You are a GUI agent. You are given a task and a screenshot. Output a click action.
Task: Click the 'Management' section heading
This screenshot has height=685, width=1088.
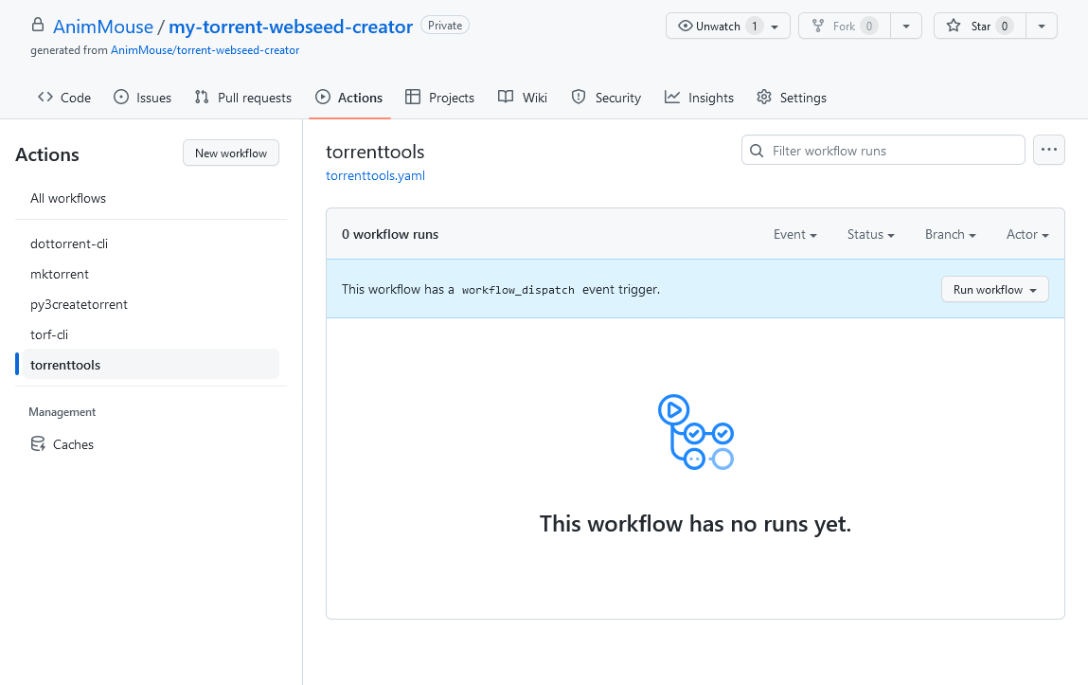(x=62, y=412)
